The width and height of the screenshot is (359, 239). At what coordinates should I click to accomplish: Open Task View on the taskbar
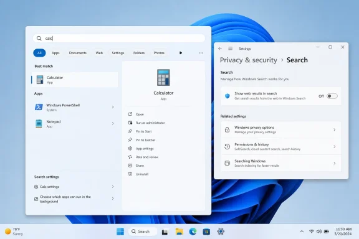165,232
